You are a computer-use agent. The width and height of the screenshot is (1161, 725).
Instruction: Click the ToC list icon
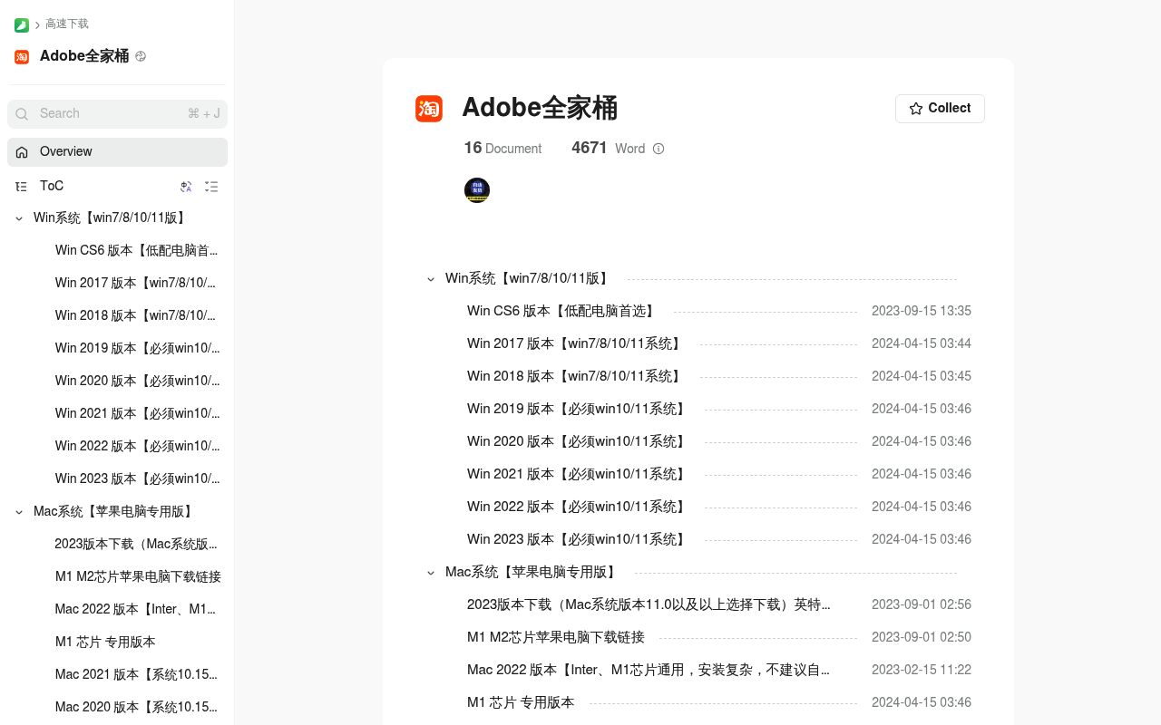(22, 187)
